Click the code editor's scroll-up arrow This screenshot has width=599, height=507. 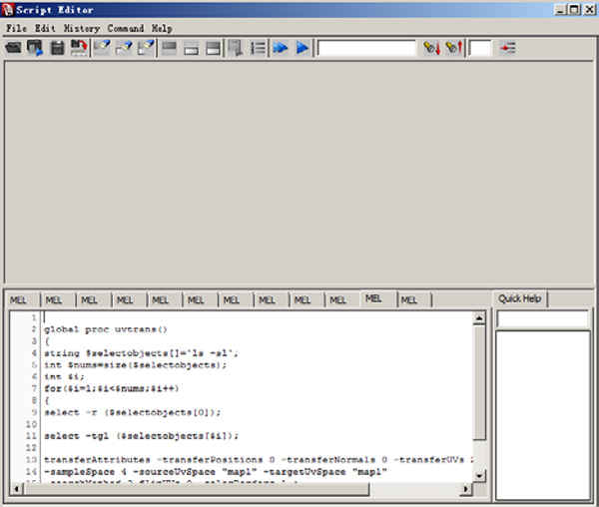[479, 317]
